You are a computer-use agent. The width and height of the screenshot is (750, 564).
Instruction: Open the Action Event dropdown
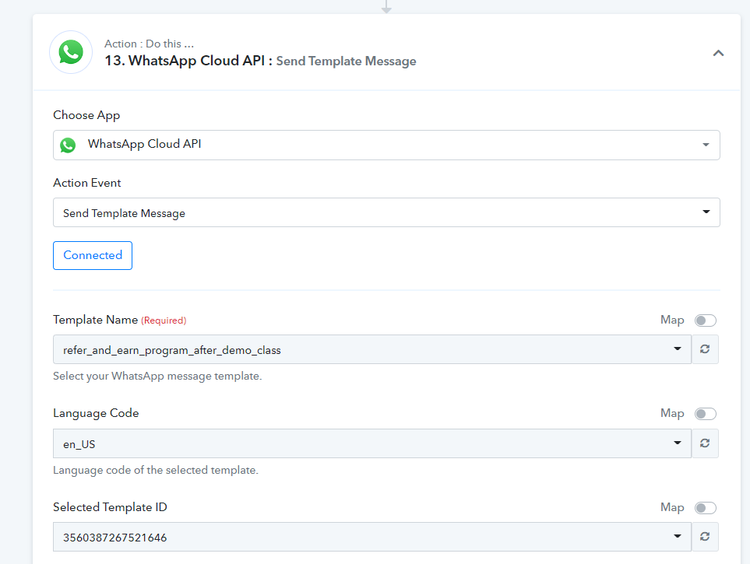point(386,212)
